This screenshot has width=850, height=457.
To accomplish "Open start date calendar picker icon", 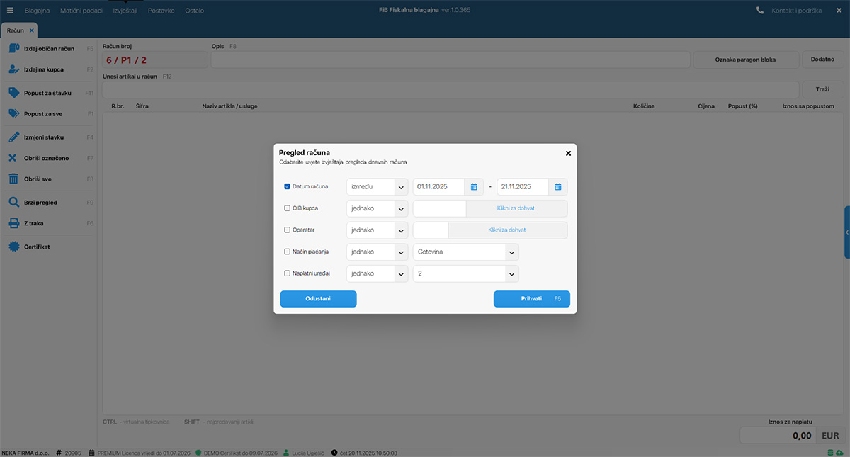I will [474, 187].
